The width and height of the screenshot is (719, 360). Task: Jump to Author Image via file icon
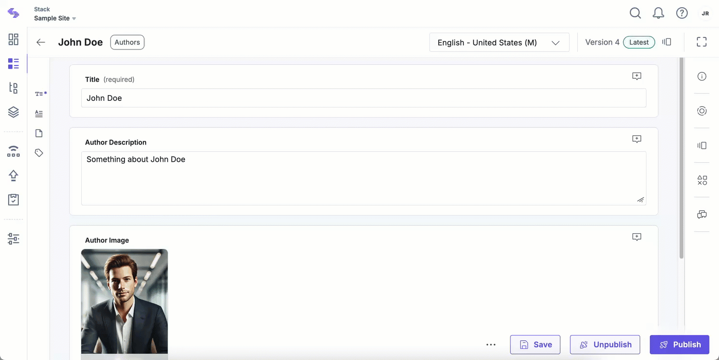pyautogui.click(x=39, y=133)
